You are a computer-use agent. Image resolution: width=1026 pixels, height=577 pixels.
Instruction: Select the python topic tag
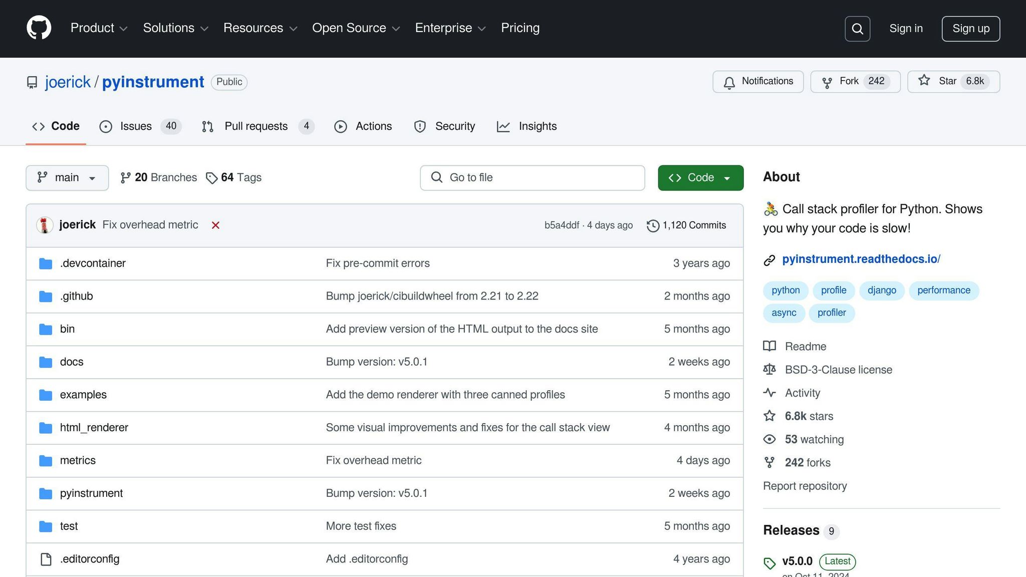(x=785, y=290)
